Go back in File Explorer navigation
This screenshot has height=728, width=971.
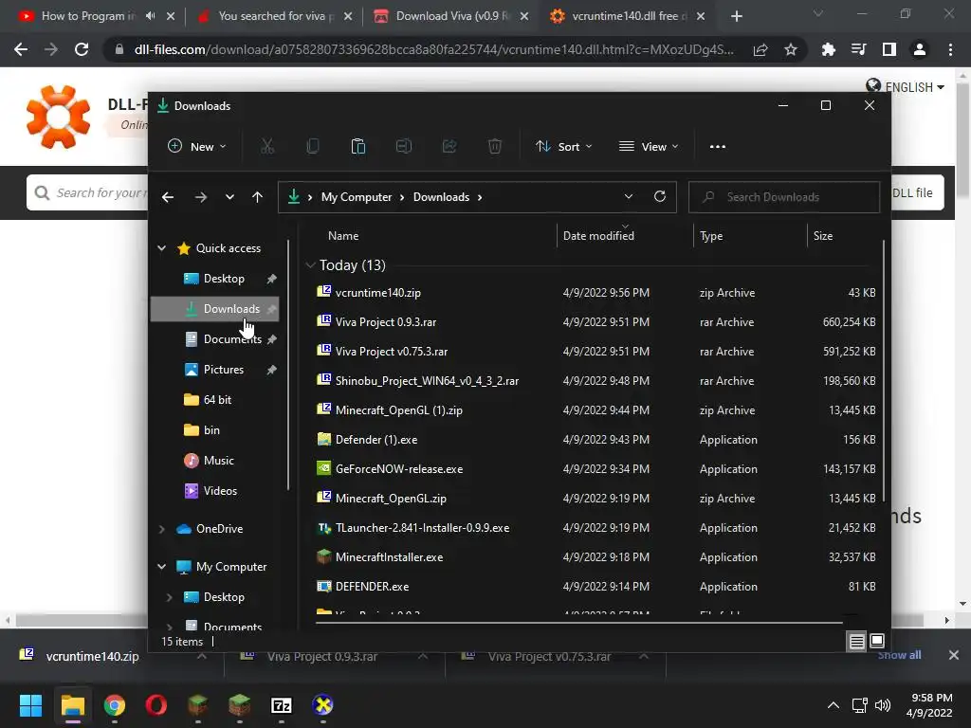click(168, 197)
